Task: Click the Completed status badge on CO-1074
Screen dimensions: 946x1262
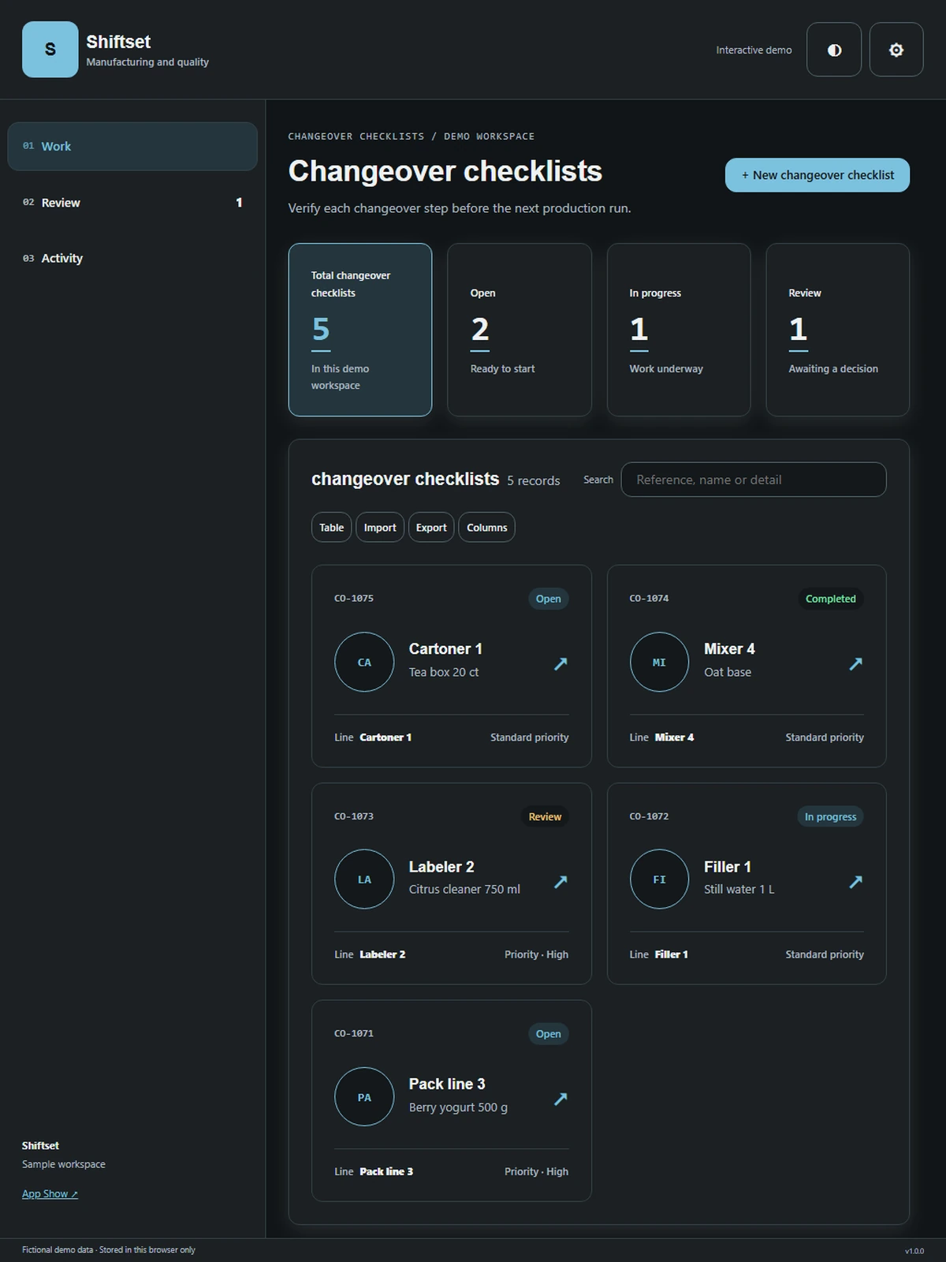Action: click(830, 599)
